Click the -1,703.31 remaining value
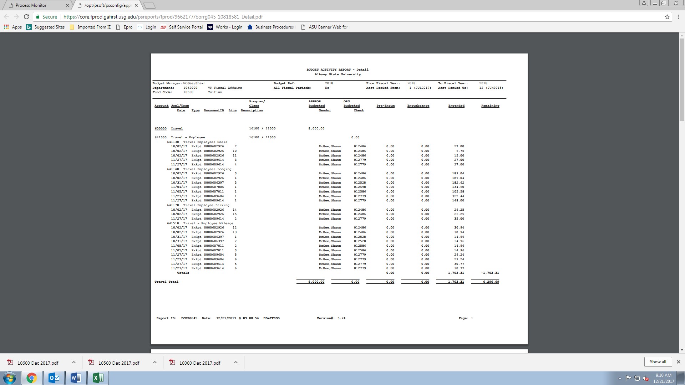 [490, 273]
